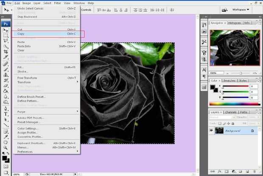Image resolution: width=263 pixels, height=176 pixels.
Task: Select the Dodge tool
Action: (x=6, y=102)
